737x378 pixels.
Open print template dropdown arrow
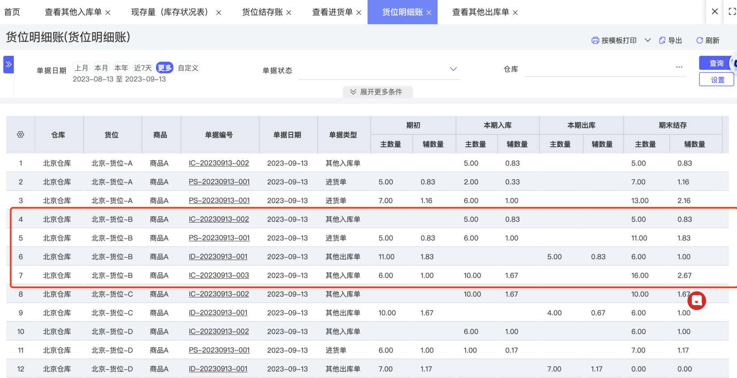tap(648, 40)
